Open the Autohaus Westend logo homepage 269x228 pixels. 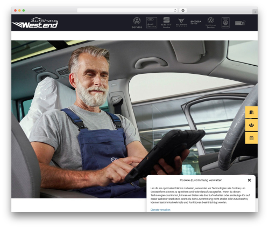point(36,23)
